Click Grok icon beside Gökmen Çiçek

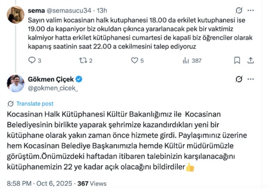pos(238,79)
